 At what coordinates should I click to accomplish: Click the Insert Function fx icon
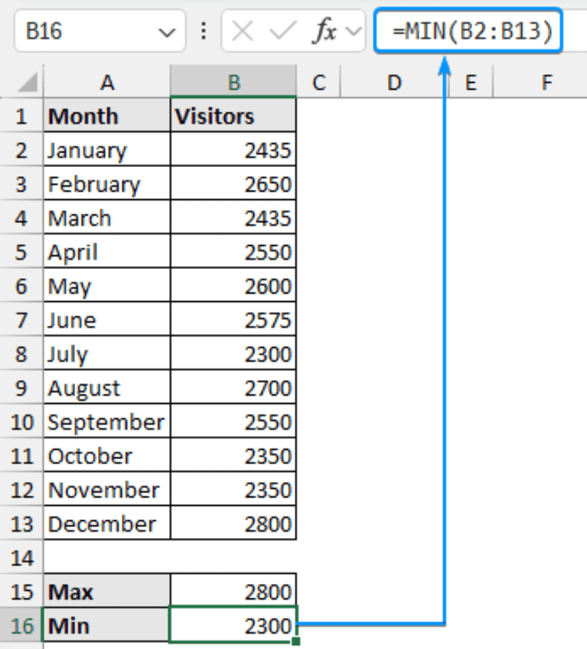325,31
